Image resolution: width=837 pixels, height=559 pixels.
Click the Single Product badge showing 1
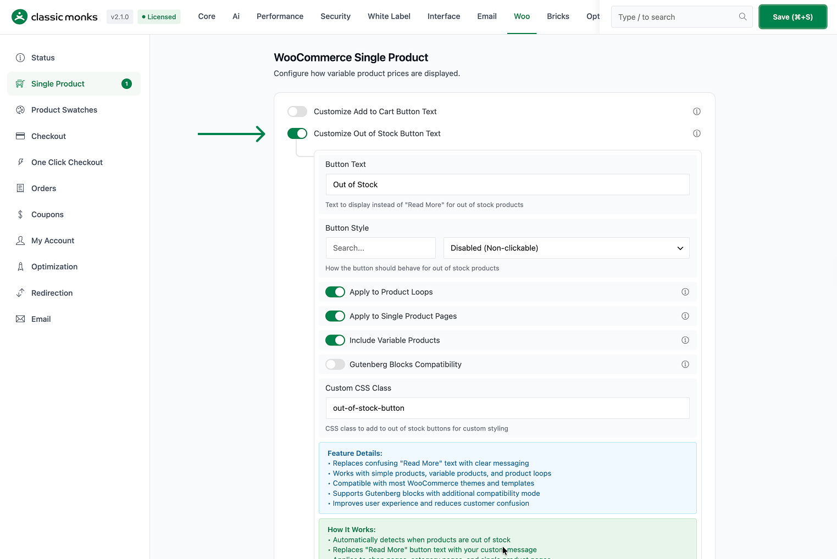tap(126, 84)
